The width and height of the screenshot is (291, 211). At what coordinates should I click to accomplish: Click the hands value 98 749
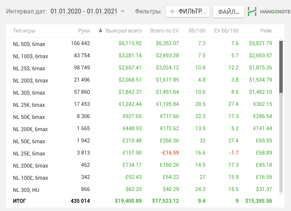pyautogui.click(x=82, y=68)
